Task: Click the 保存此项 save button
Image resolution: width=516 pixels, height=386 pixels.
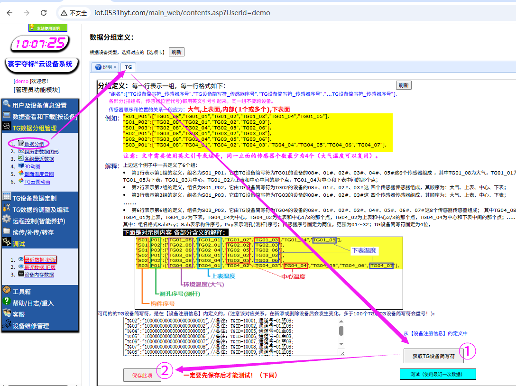Action: click(142, 375)
